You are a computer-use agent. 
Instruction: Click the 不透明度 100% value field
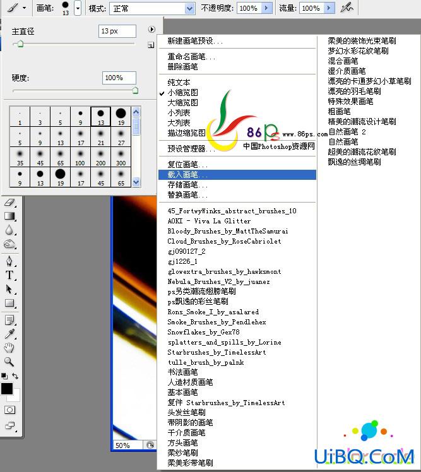(249, 8)
